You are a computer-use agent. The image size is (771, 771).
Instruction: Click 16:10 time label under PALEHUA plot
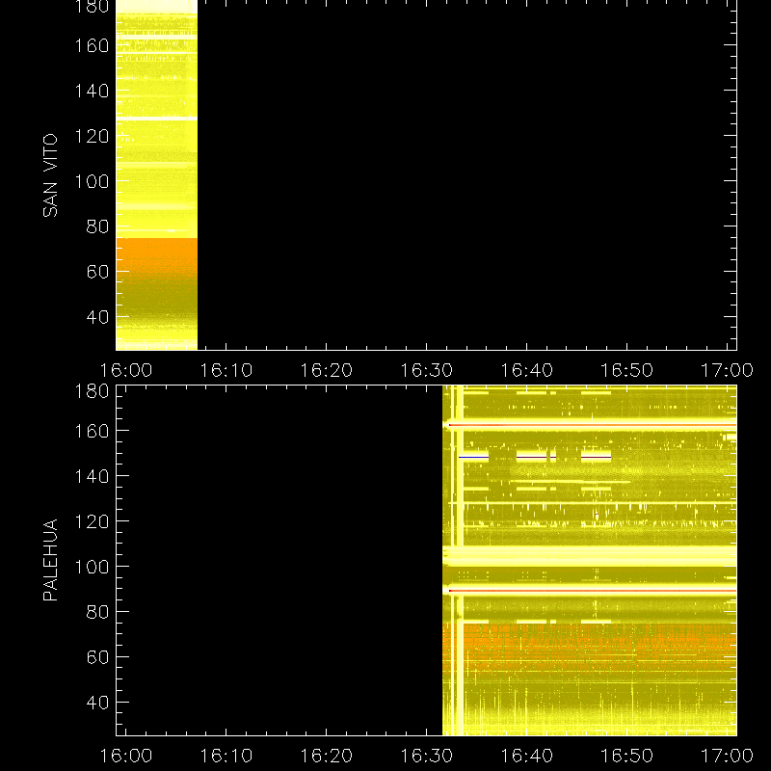pyautogui.click(x=226, y=756)
